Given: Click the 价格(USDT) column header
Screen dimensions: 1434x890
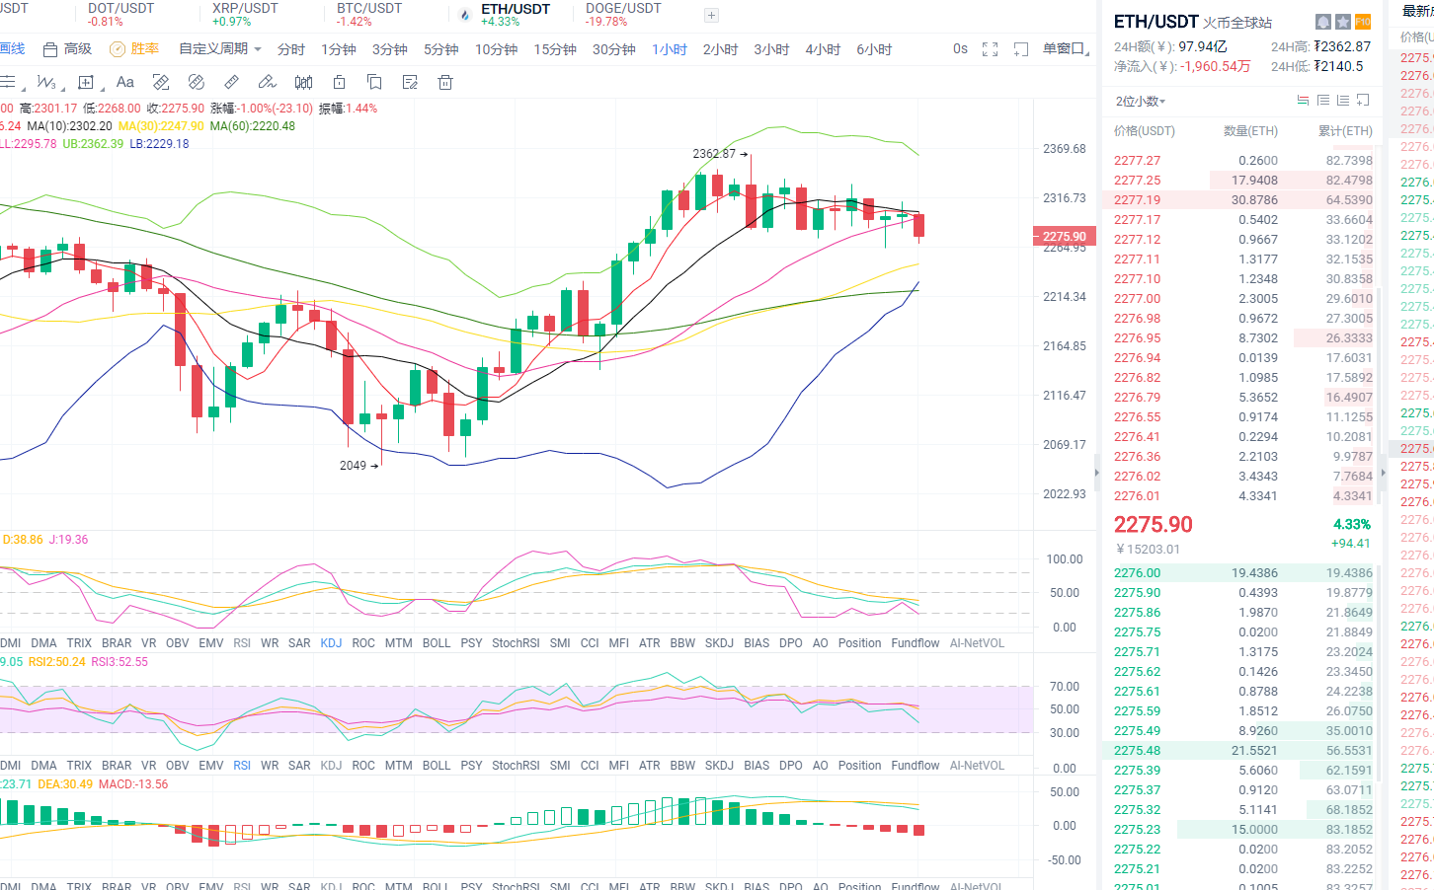Looking at the screenshot, I should pyautogui.click(x=1145, y=131).
